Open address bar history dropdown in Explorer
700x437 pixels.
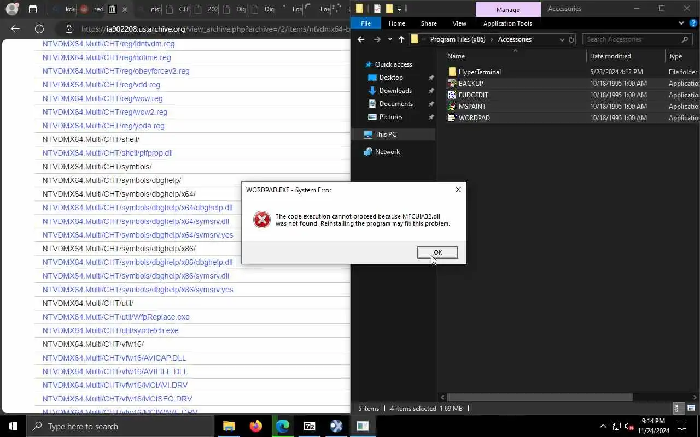[562, 39]
